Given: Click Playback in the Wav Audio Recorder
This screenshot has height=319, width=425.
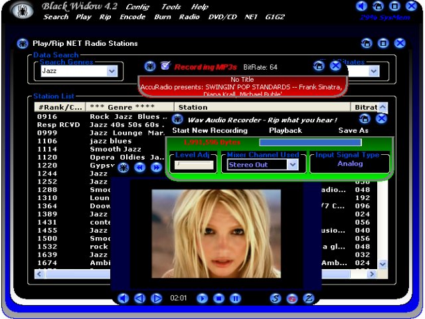Looking at the screenshot, I should [286, 130].
